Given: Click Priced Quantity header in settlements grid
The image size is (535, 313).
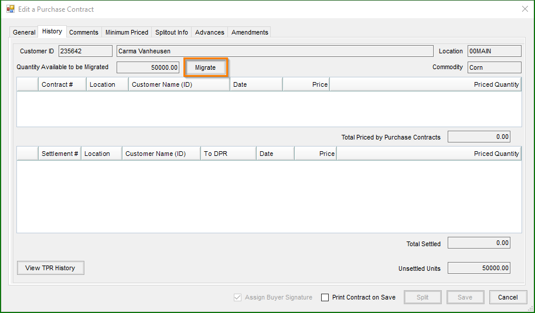Looking at the screenshot, I should click(429, 154).
